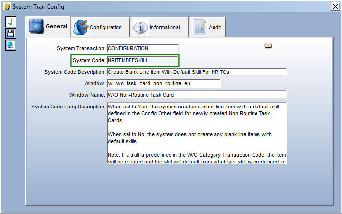This screenshot has width=342, height=214.
Task: Click the envelope mail icon
Action: pos(268,45)
